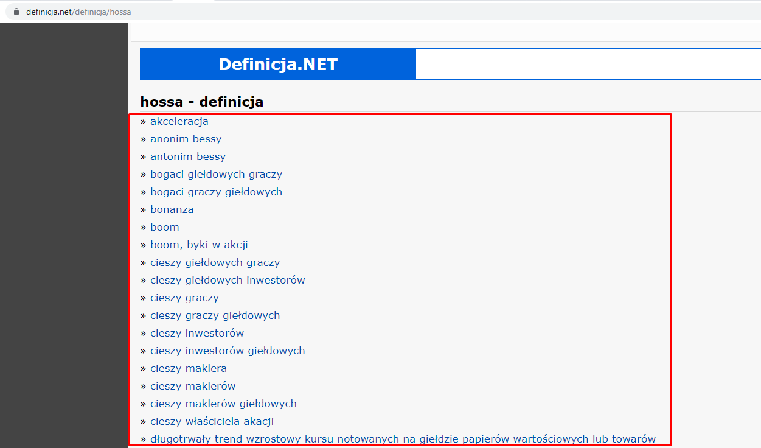Click the standalone 'boom' link
This screenshot has height=448, width=761.
pyautogui.click(x=165, y=227)
